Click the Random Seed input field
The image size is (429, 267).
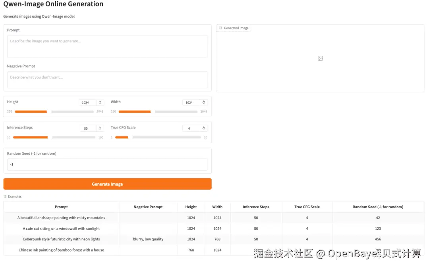pos(108,165)
